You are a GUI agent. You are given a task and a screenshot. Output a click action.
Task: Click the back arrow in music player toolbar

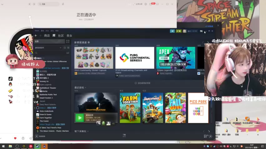tap(30, 4)
